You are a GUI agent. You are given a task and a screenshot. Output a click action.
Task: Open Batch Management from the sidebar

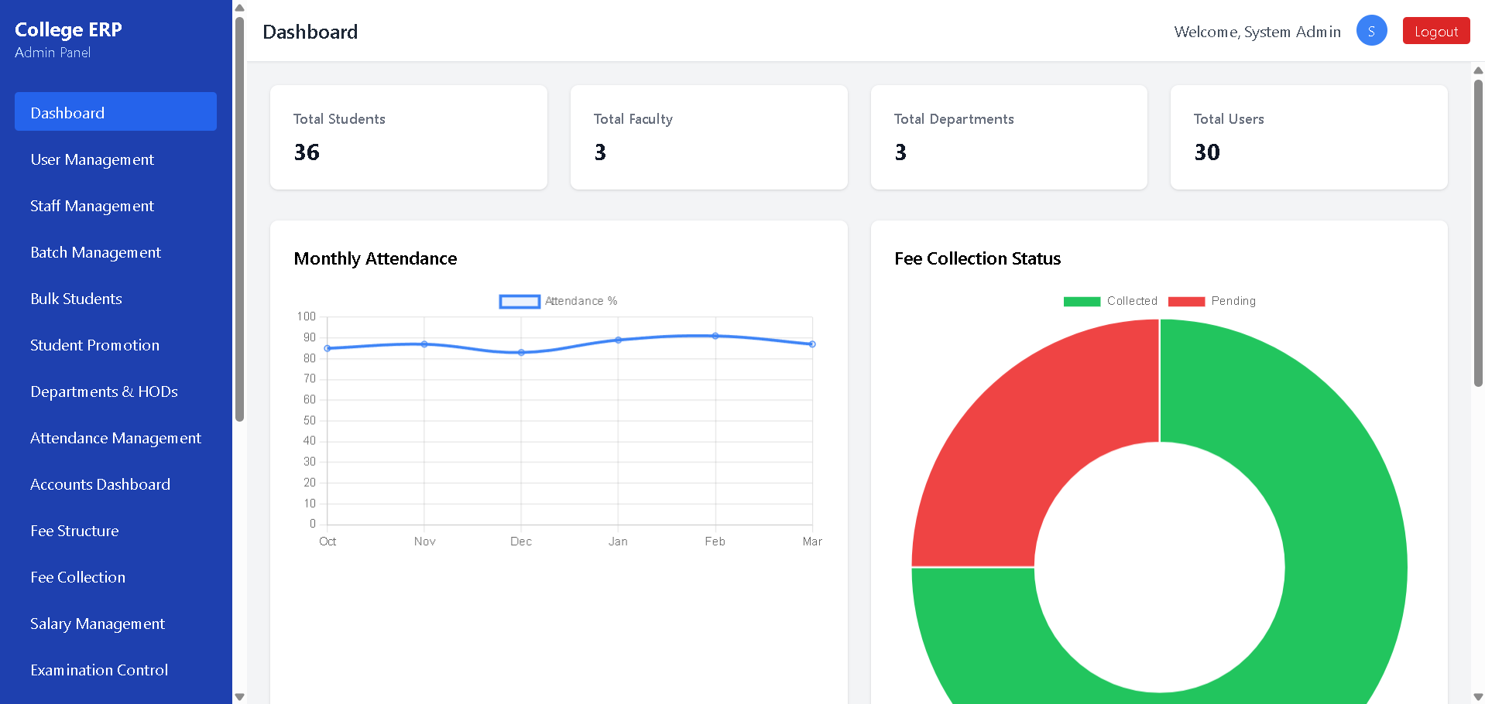95,252
